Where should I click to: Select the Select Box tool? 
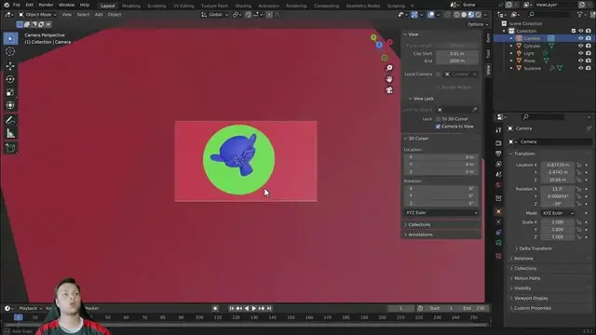tap(10, 38)
